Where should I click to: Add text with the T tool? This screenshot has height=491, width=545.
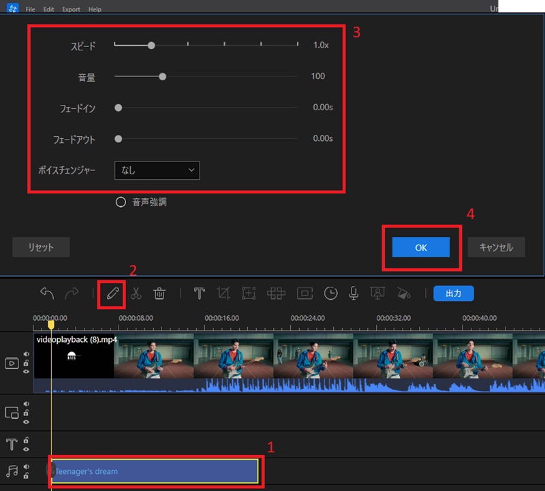pyautogui.click(x=199, y=294)
